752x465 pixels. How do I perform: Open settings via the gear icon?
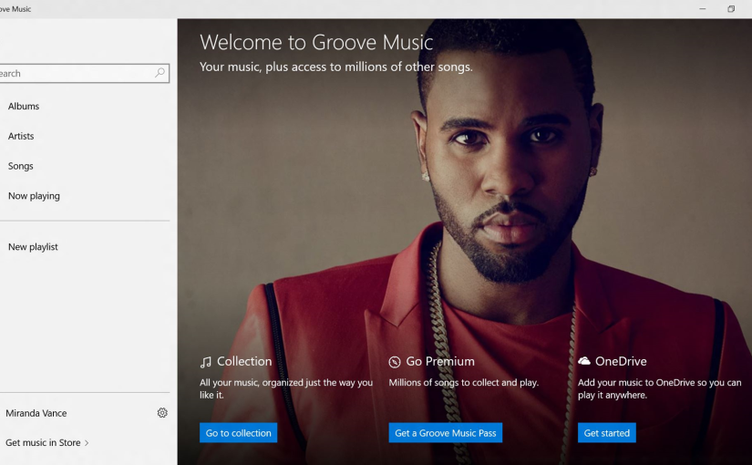(x=162, y=413)
